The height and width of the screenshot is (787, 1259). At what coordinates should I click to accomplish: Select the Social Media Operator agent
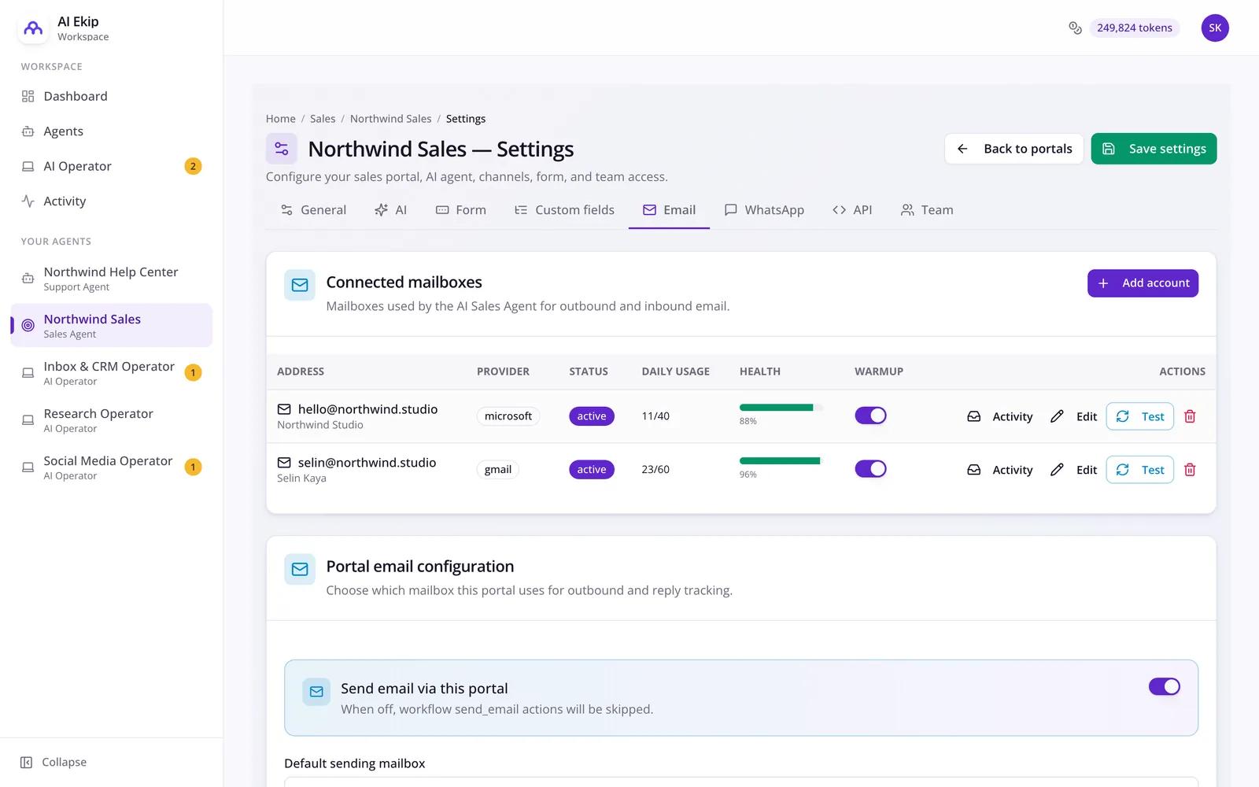click(x=111, y=467)
